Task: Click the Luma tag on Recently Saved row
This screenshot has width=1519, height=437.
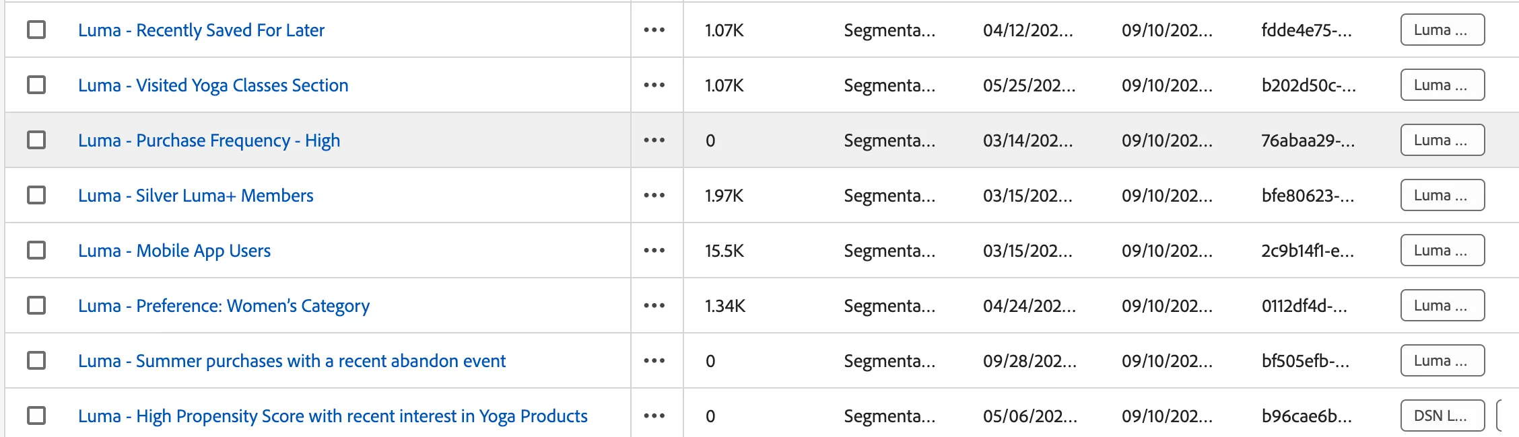Action: coord(1442,30)
